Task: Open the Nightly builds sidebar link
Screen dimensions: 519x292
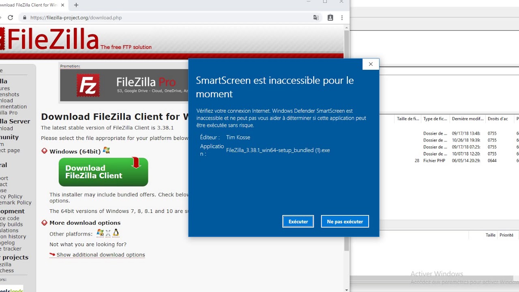Action: point(11,224)
